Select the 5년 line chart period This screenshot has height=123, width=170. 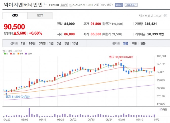coord(67,43)
